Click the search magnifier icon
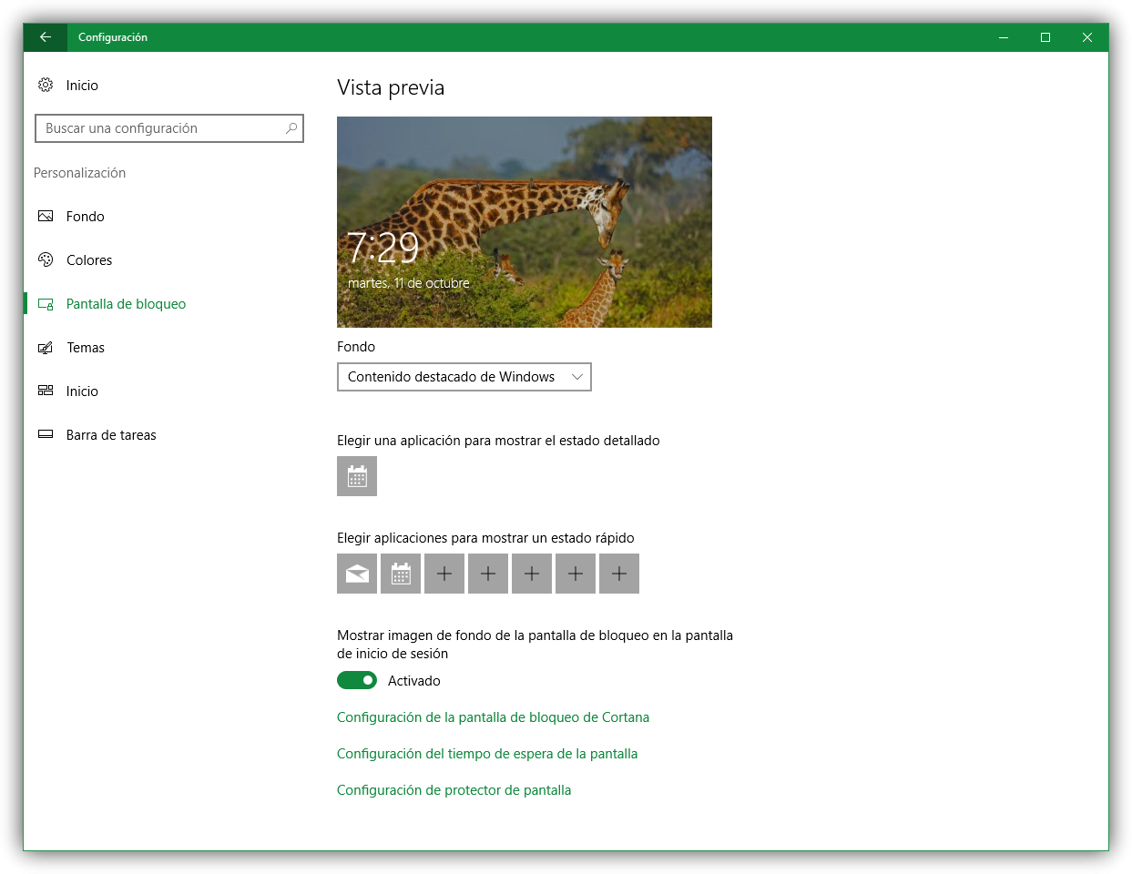Screen dimensions: 1132x874 point(291,128)
